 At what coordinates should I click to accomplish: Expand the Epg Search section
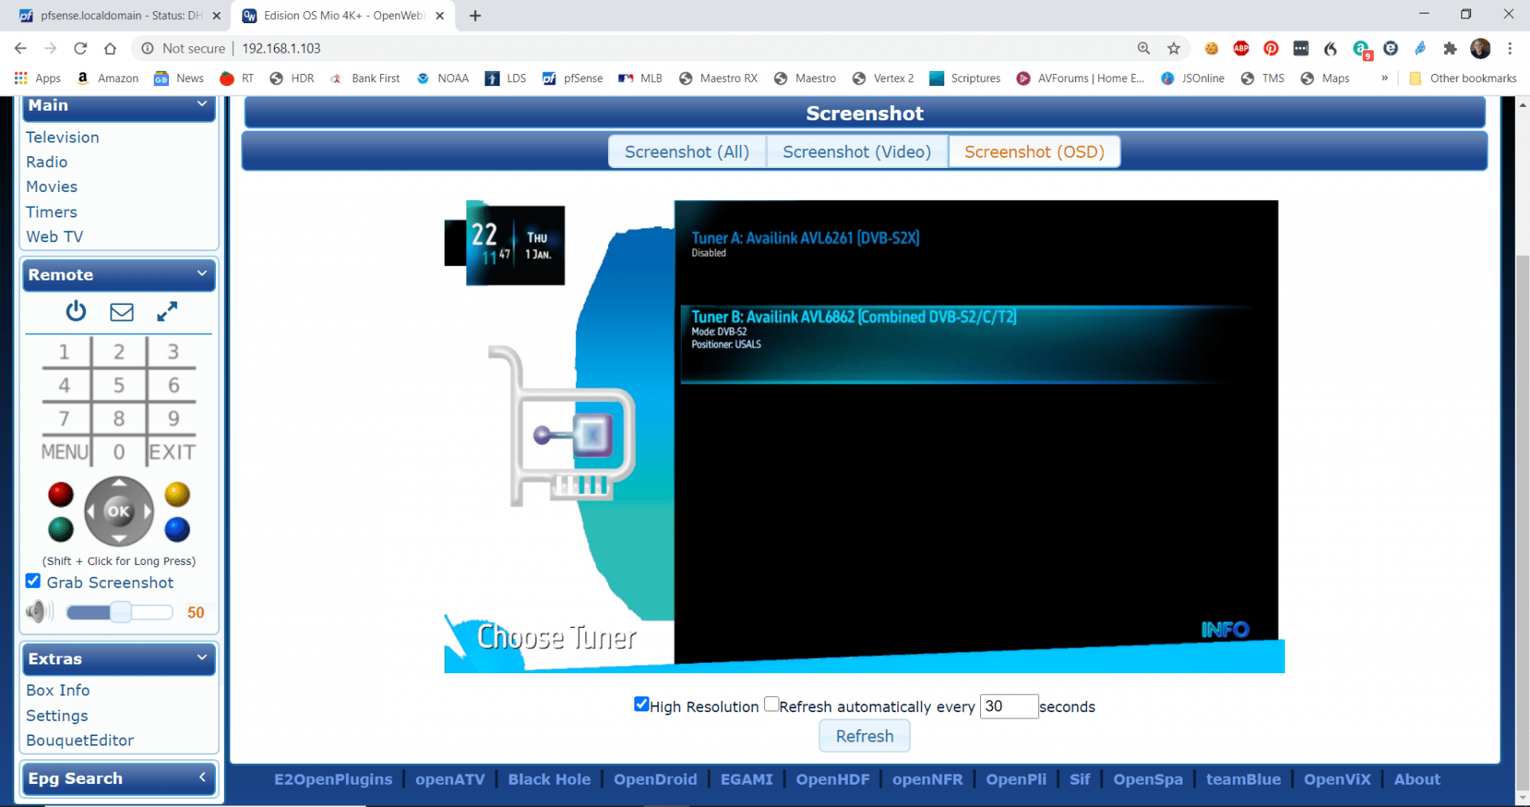coord(202,778)
